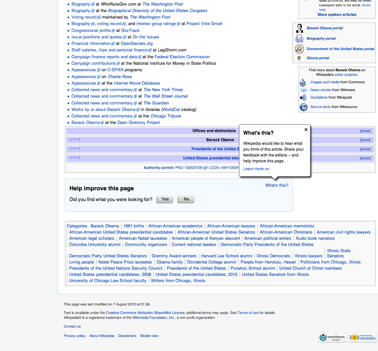Image resolution: width=378 pixels, height=351 pixels.
Task: Open the Nobel Peace Prize laureates category
Action: click(125, 262)
